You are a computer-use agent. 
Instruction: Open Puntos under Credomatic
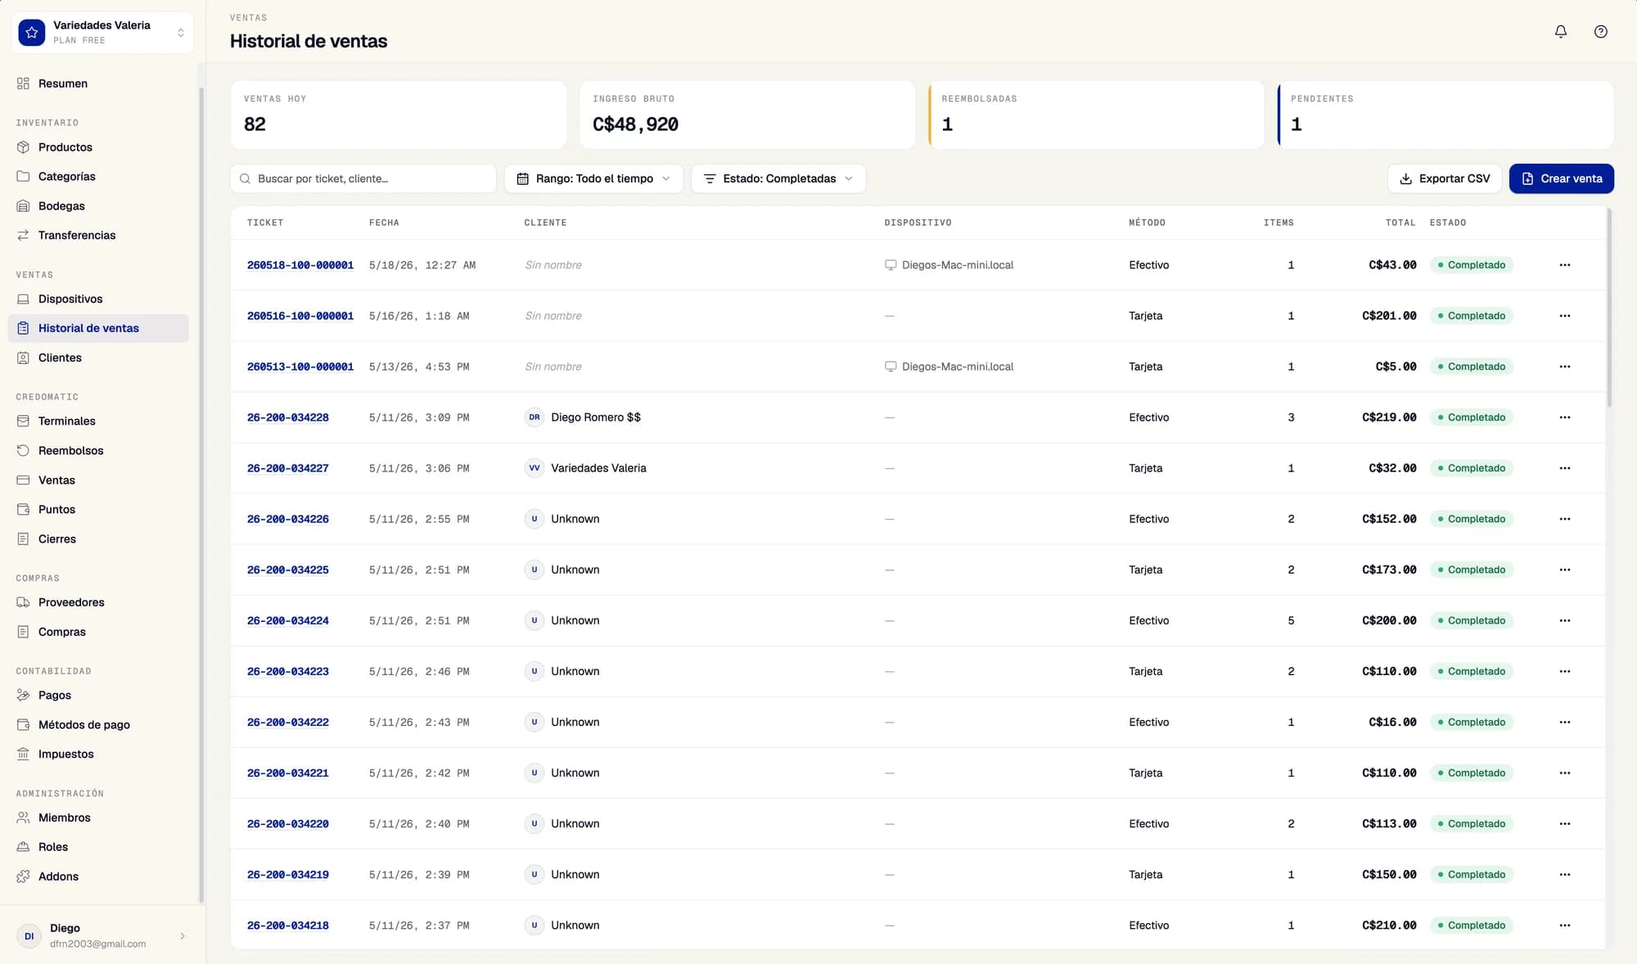[98, 509]
